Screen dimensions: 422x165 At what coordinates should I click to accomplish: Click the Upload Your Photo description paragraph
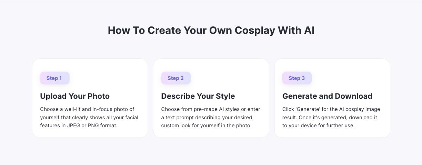[89, 118]
